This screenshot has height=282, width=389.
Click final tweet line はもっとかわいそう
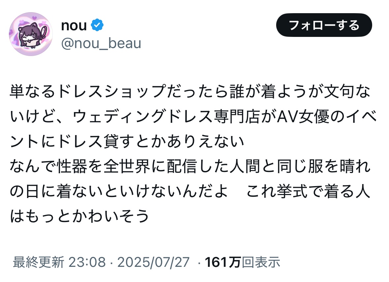coord(80,216)
